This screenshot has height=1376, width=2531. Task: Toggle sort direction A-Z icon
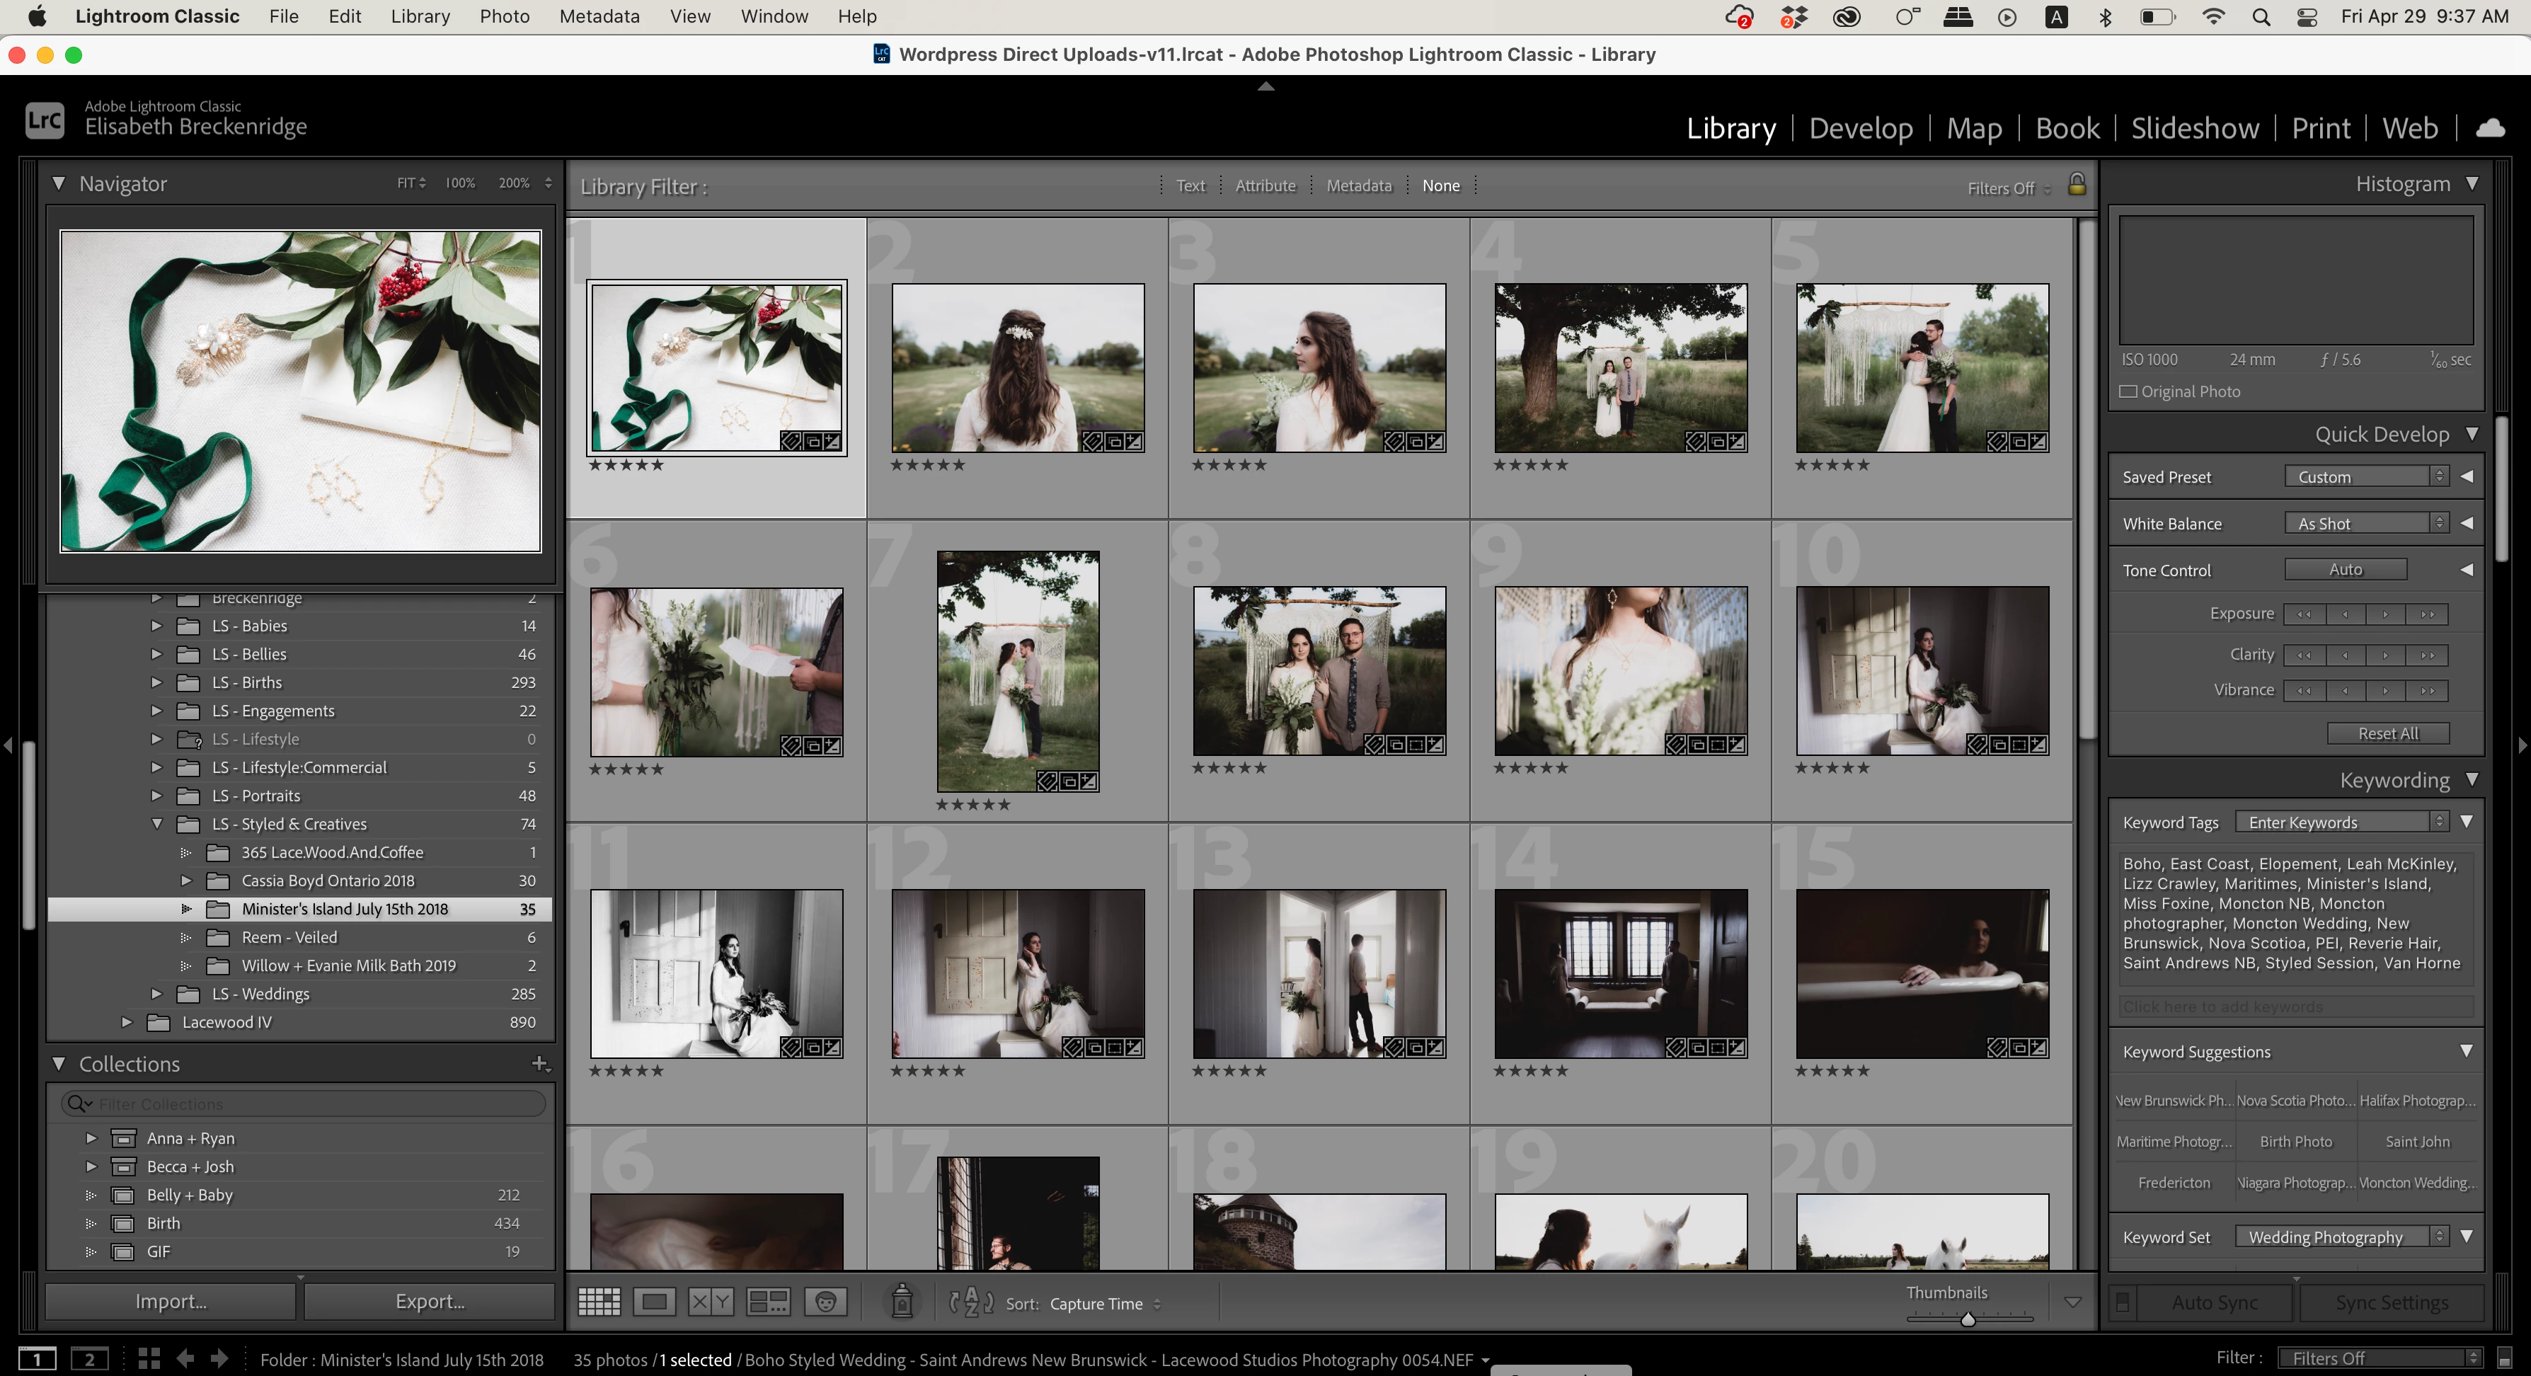(x=971, y=1302)
